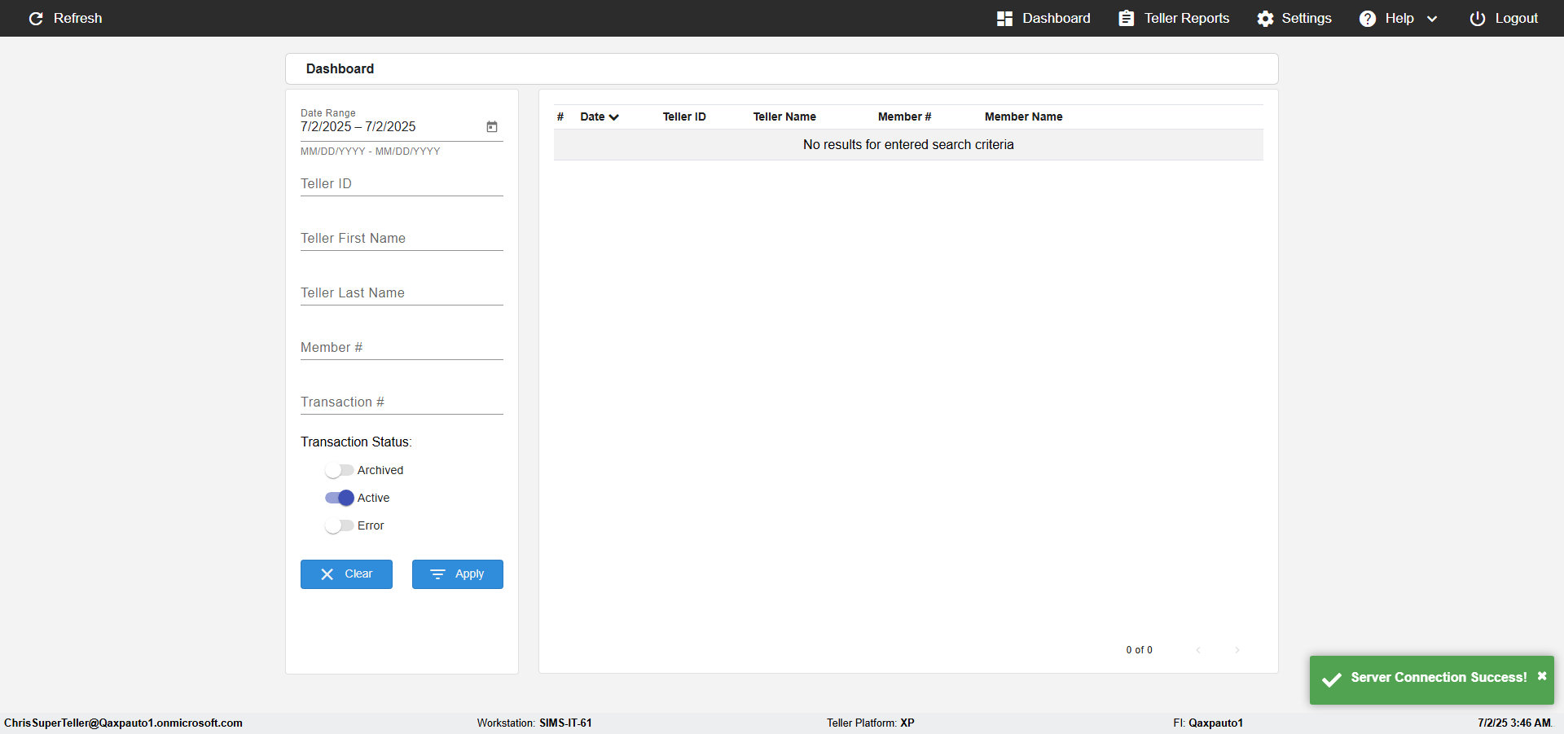This screenshot has width=1564, height=734.
Task: Focus the Teller First Name field
Action: 402,239
